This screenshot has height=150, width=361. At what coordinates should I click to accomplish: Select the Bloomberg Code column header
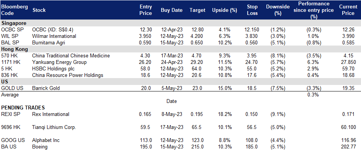(x=15, y=10)
